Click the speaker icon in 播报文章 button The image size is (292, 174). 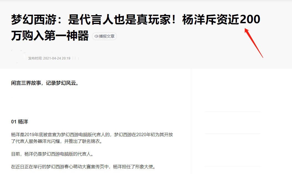pyautogui.click(x=96, y=36)
